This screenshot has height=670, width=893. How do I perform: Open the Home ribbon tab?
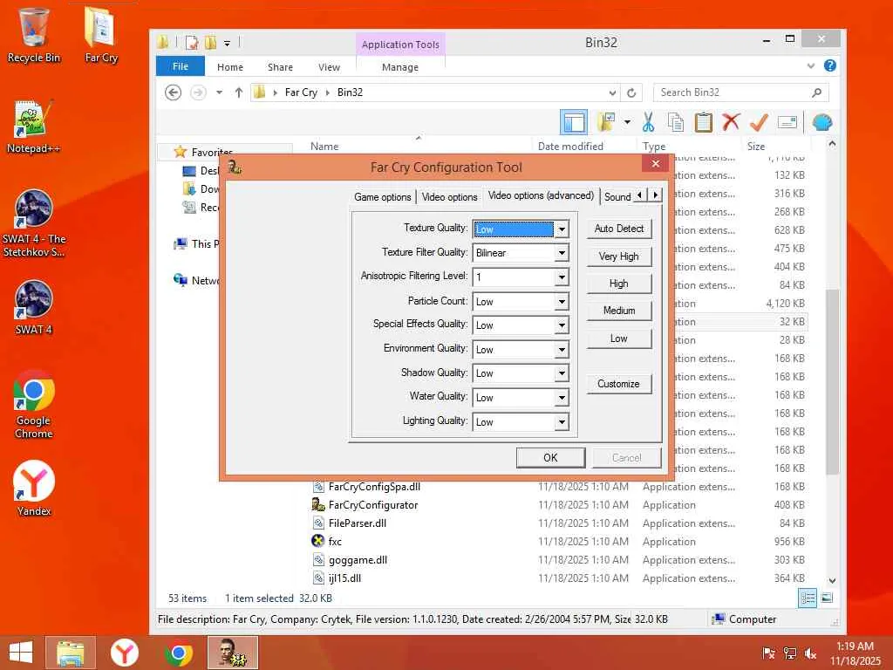(x=230, y=67)
